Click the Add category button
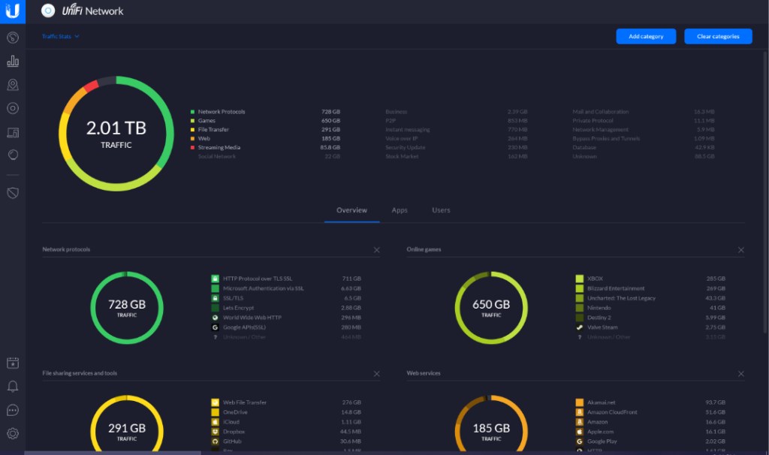 point(646,36)
